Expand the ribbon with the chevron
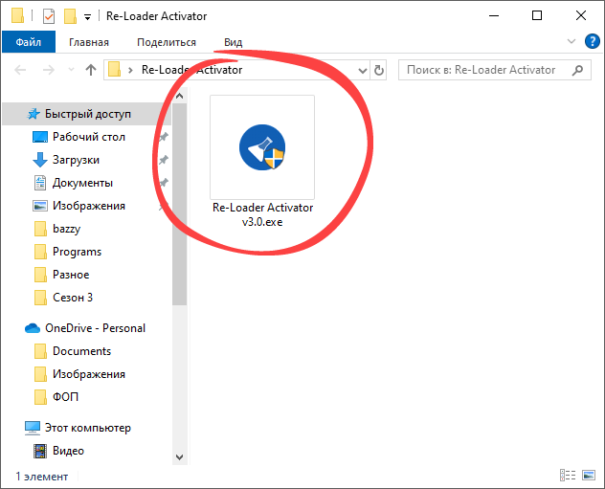The image size is (605, 489). pos(571,41)
